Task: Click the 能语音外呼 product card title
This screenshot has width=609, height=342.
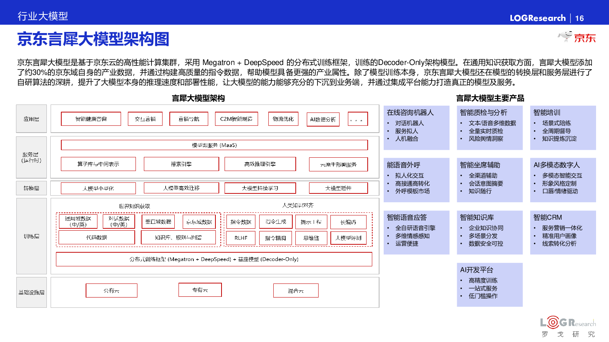Action: coord(403,165)
